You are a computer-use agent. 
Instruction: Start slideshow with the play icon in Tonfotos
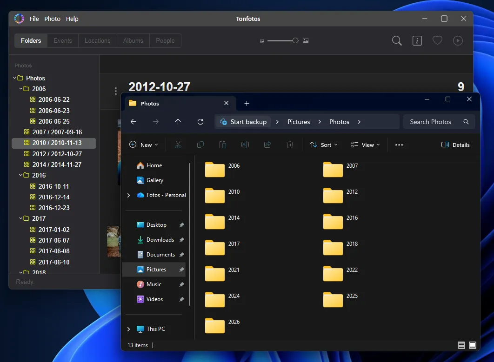[458, 40]
